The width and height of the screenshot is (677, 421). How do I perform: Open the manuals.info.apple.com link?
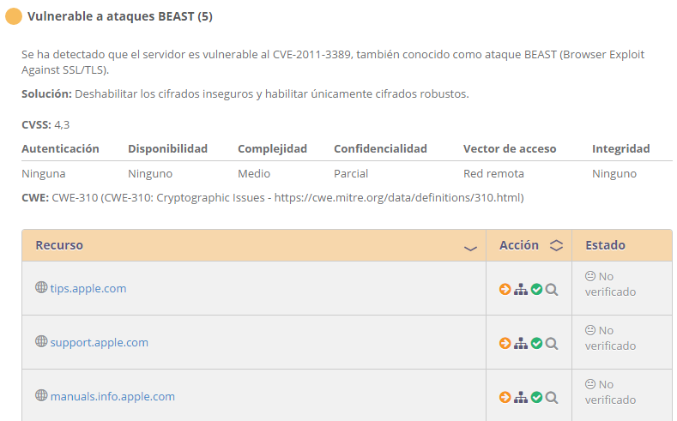112,396
